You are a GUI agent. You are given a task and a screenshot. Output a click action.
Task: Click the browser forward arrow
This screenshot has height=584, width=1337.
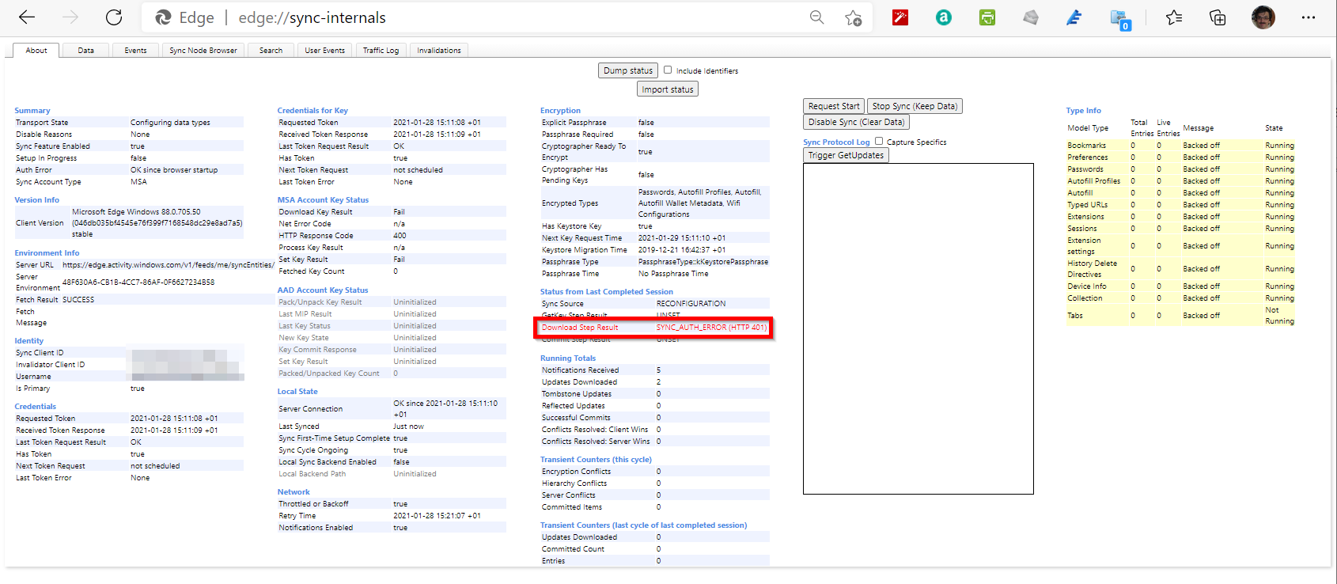pyautogui.click(x=70, y=17)
